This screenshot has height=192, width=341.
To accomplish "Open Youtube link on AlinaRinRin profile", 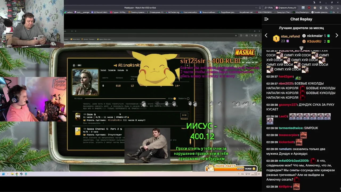I will point(121,70).
